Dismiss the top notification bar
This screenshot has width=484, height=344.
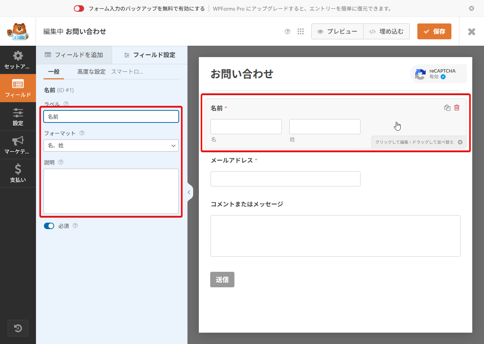[472, 8]
